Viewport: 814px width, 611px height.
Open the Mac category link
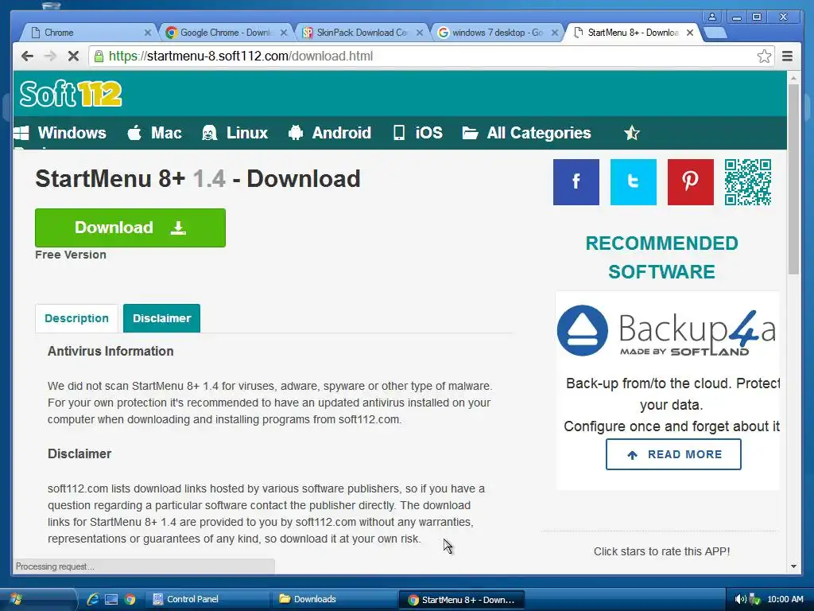(166, 133)
